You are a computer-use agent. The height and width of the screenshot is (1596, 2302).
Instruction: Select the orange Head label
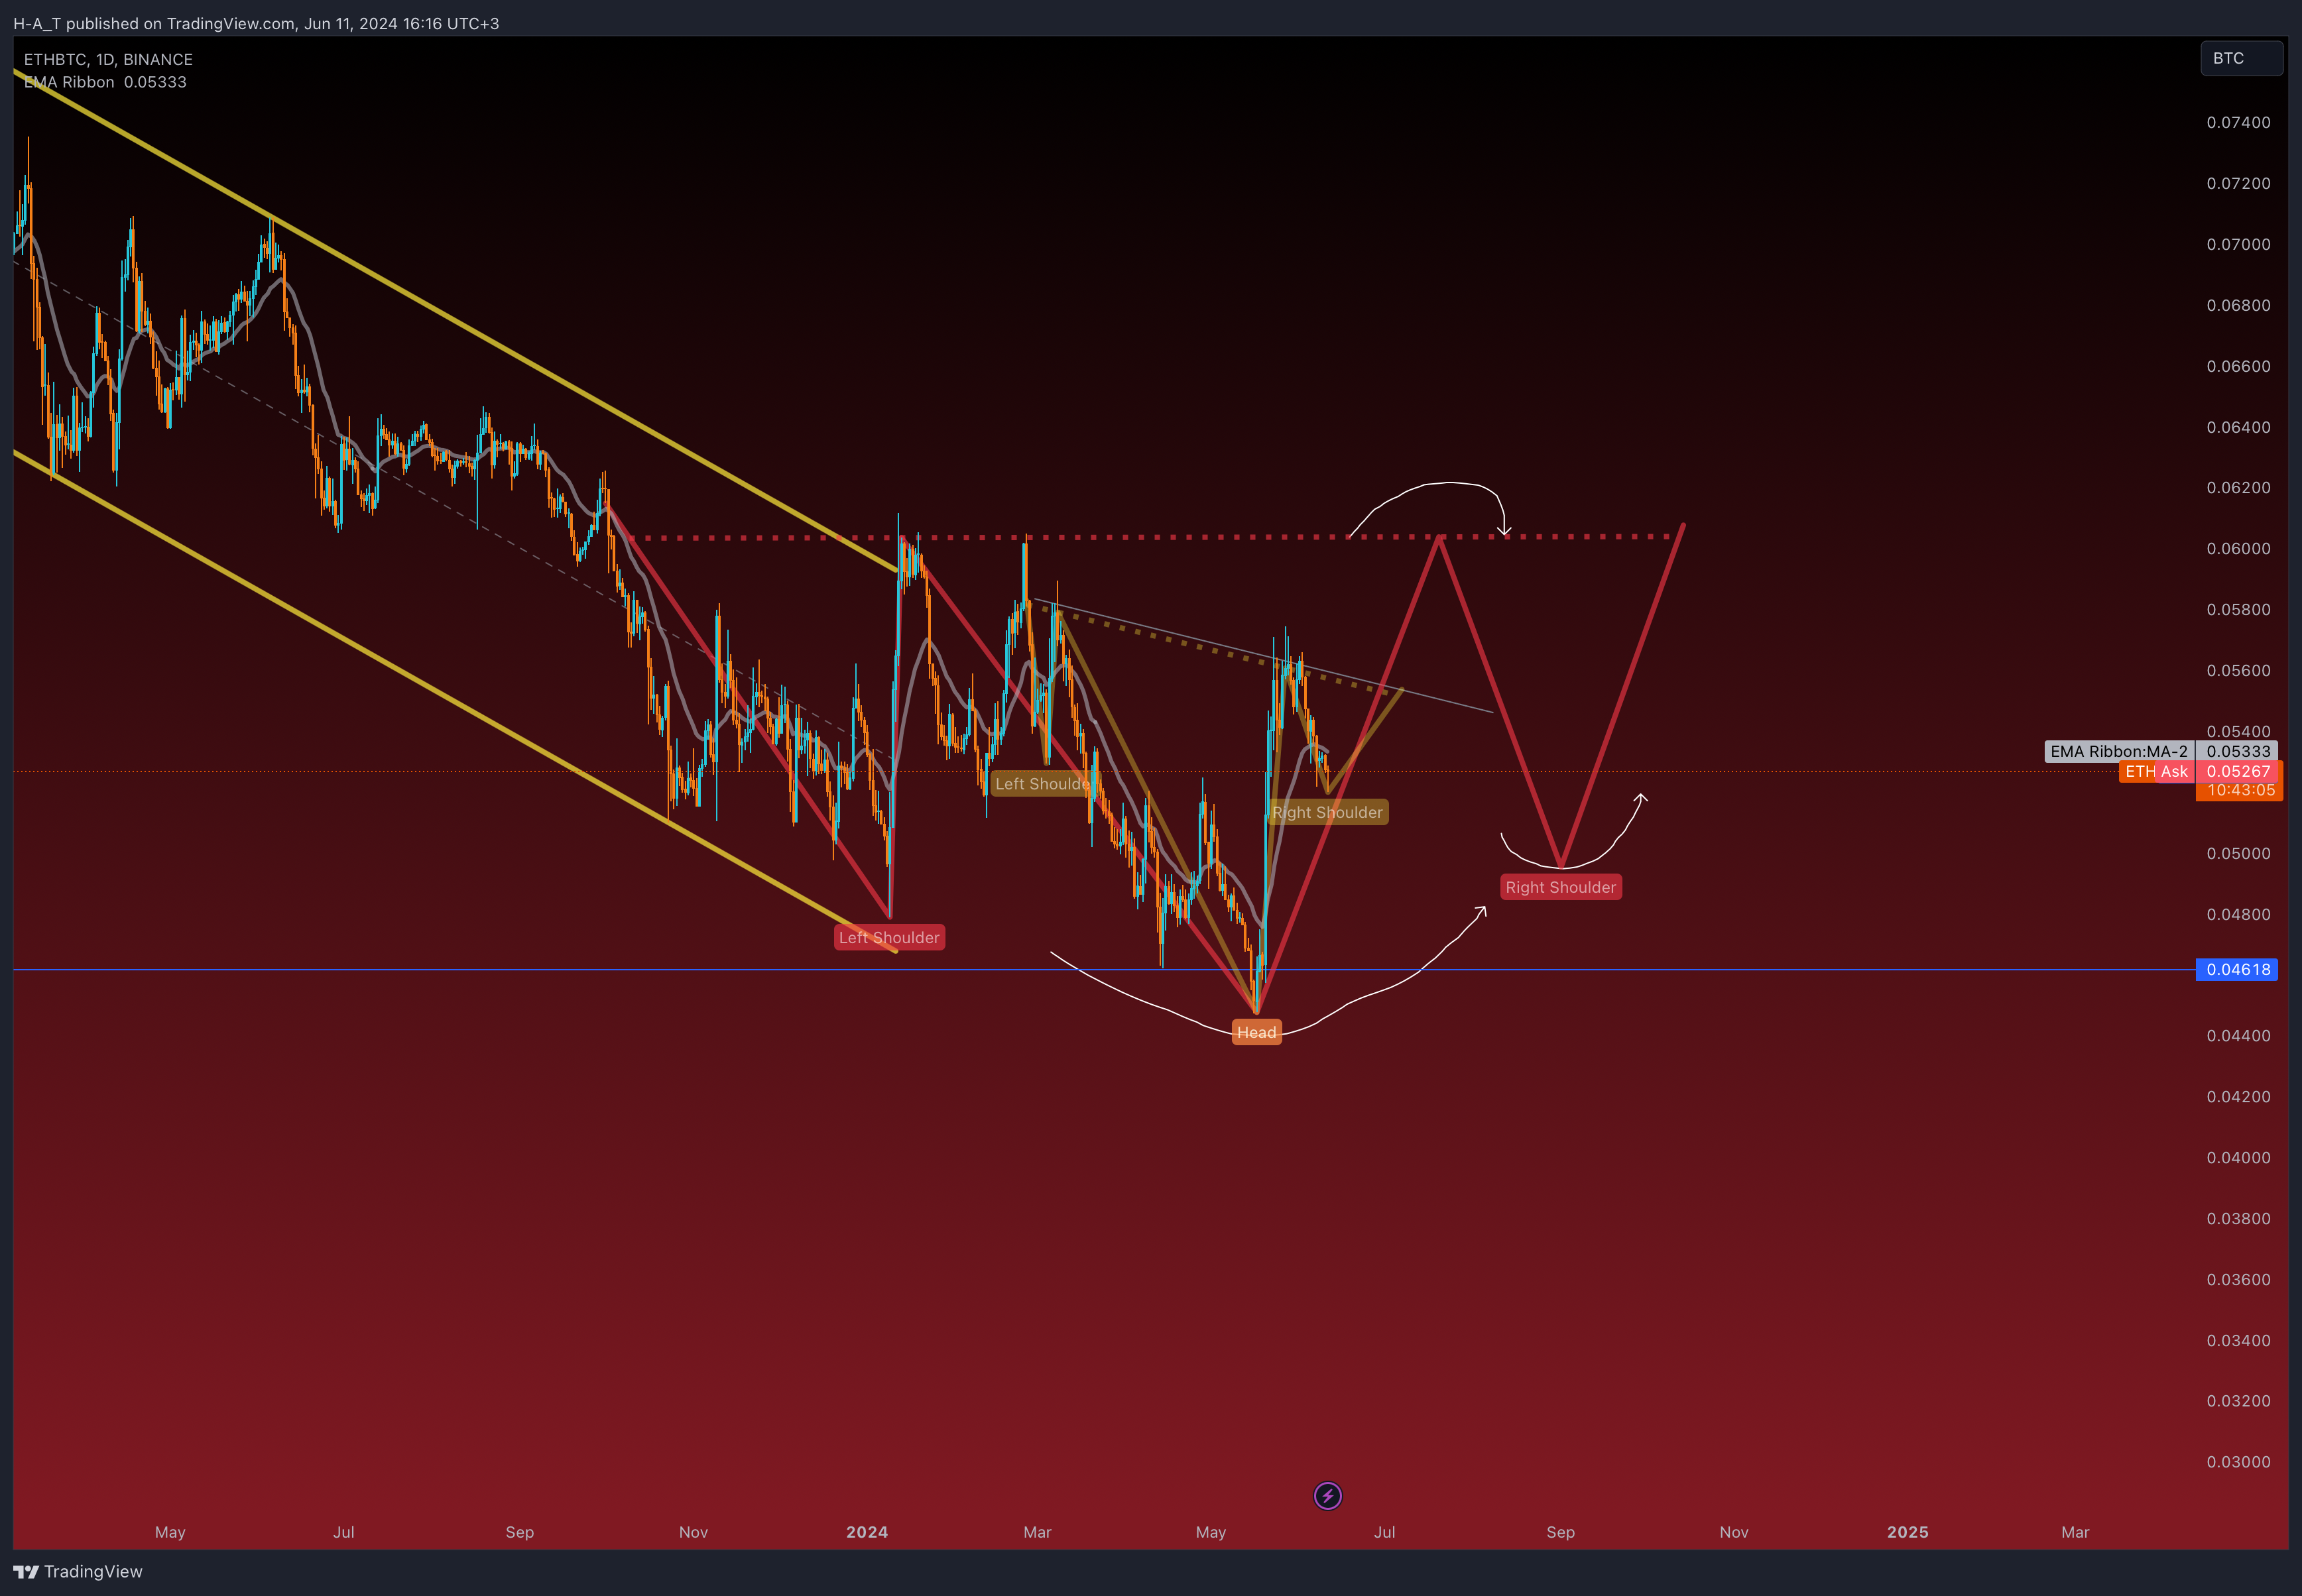tap(1256, 1032)
